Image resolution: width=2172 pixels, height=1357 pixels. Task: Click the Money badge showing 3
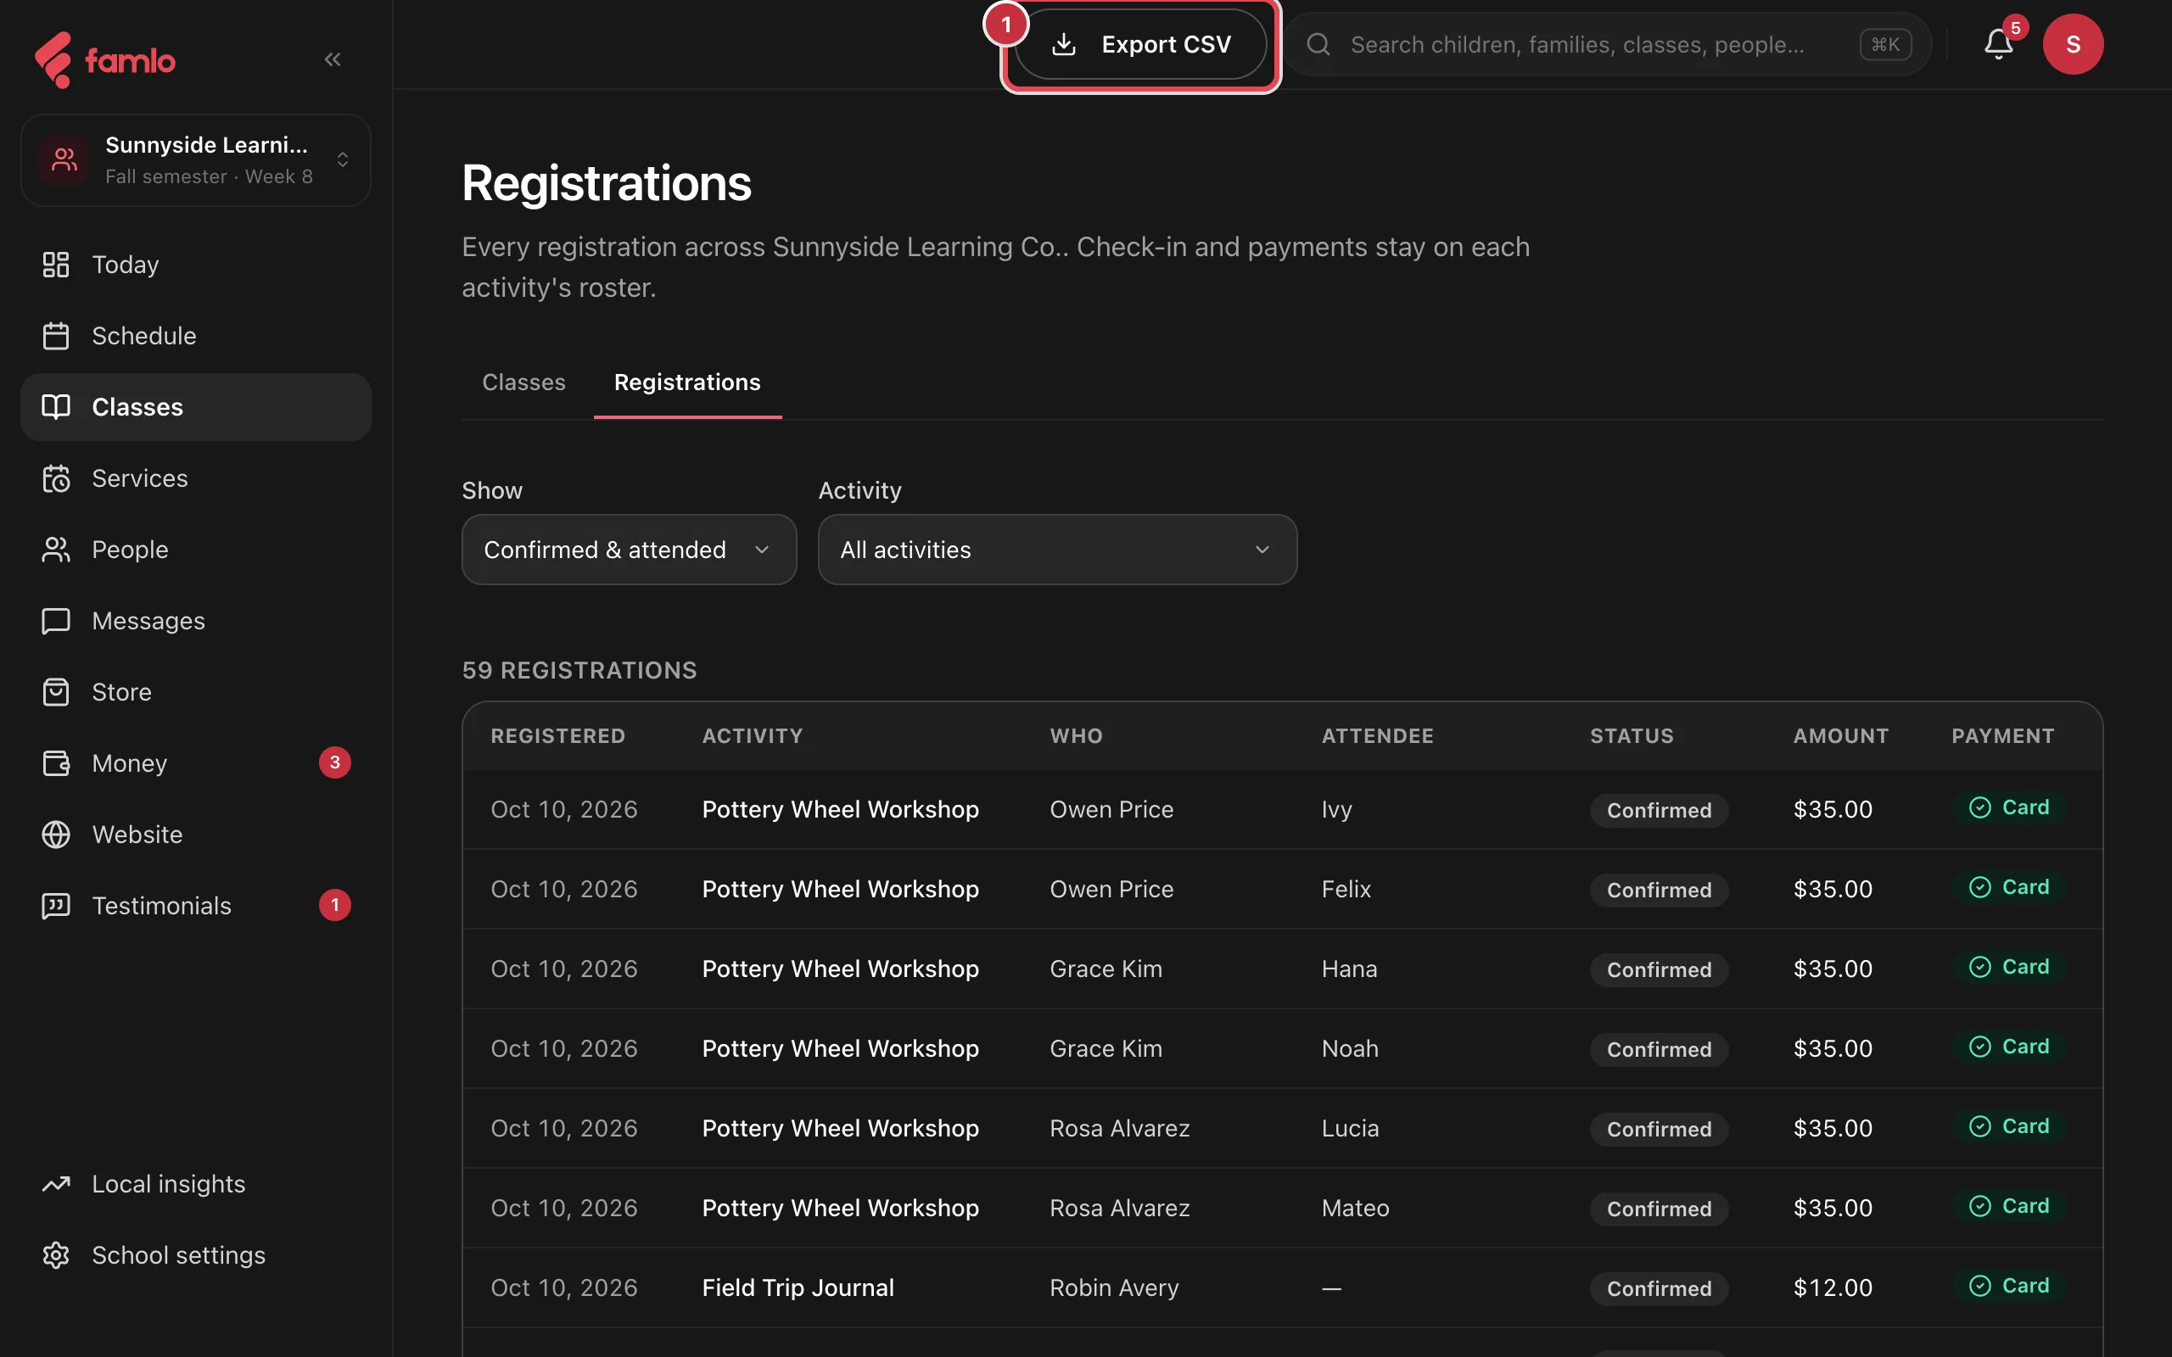(335, 762)
